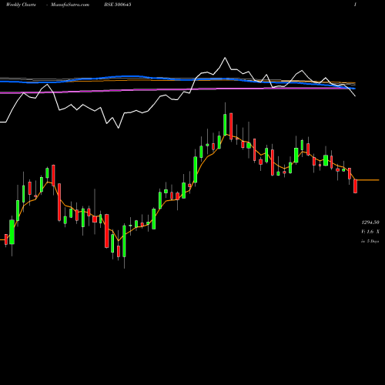The image size is (385, 385).
Task: Click the 'in 5 Days' label
Action: [370, 241]
